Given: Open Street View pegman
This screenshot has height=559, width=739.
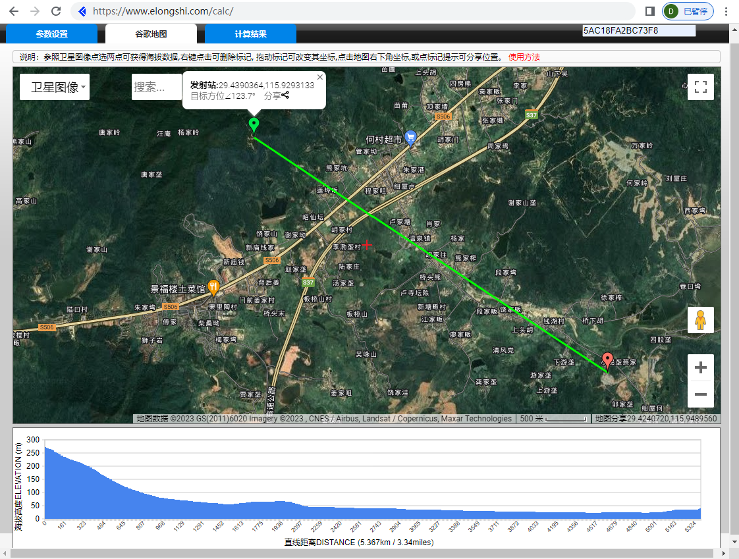Looking at the screenshot, I should point(700,320).
